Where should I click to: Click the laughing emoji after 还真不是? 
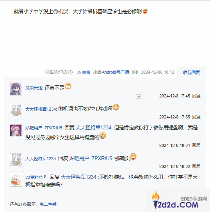(x=68, y=86)
